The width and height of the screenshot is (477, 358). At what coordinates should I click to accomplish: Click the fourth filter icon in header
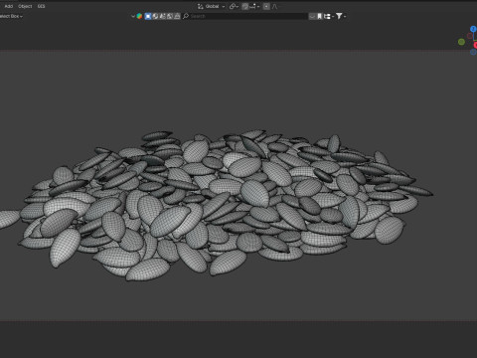(x=170, y=16)
